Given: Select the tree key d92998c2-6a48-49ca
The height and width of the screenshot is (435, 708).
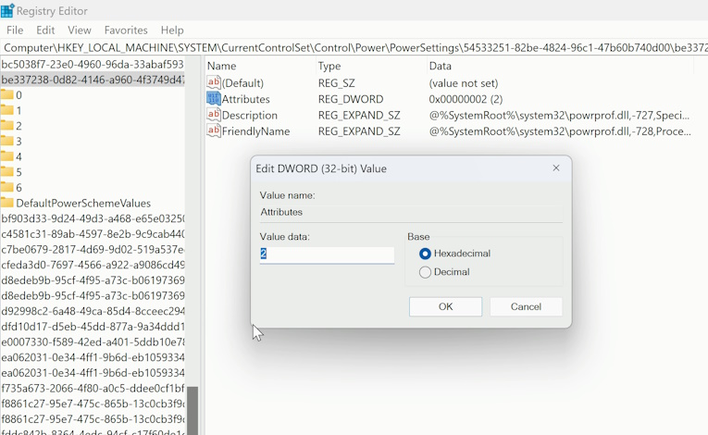Looking at the screenshot, I should (x=93, y=311).
